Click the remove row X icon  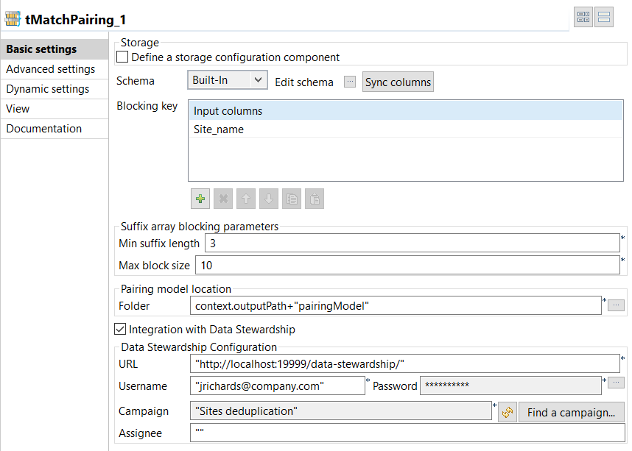click(222, 199)
